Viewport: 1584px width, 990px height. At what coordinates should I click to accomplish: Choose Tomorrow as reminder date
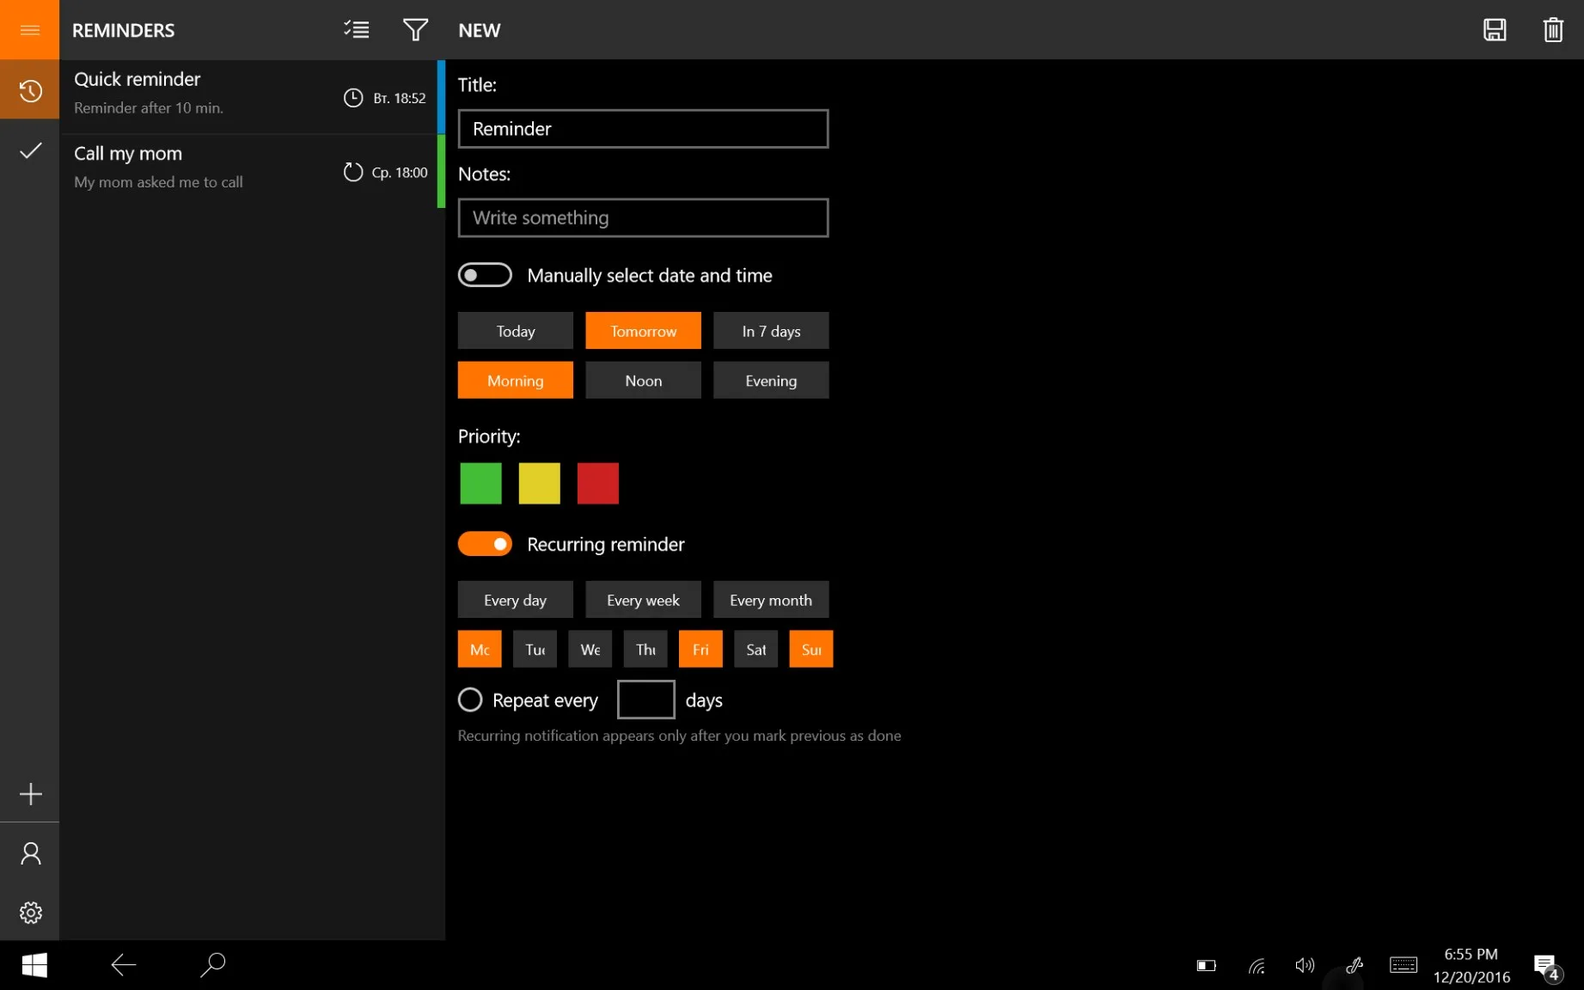click(644, 331)
